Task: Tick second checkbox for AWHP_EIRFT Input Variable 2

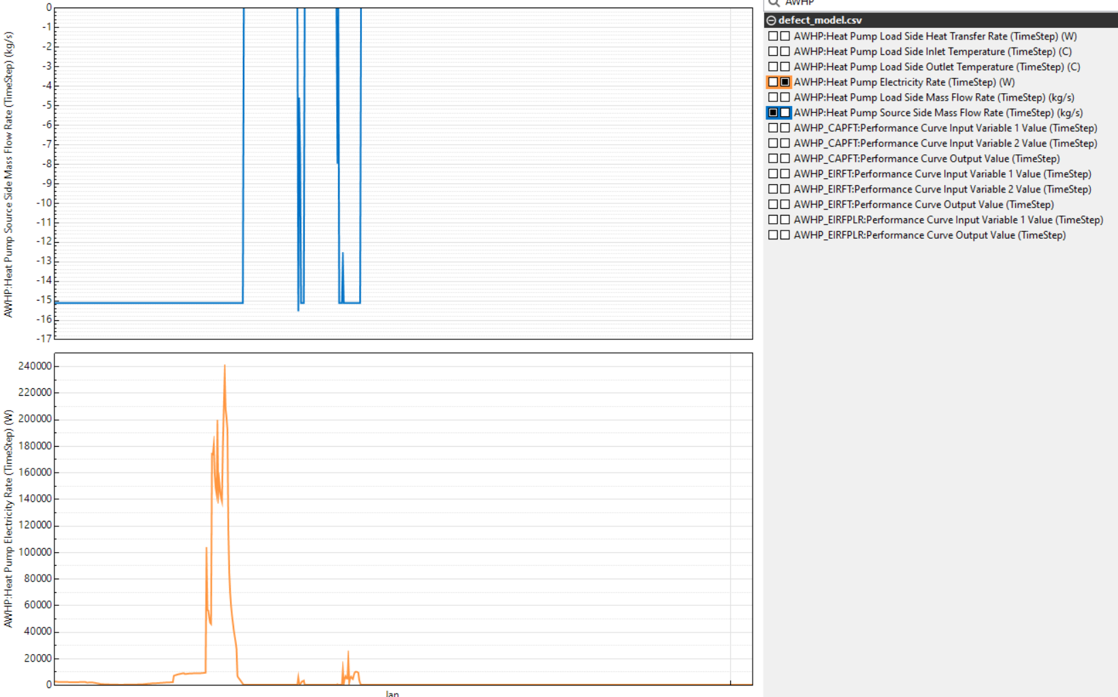Action: tap(785, 189)
